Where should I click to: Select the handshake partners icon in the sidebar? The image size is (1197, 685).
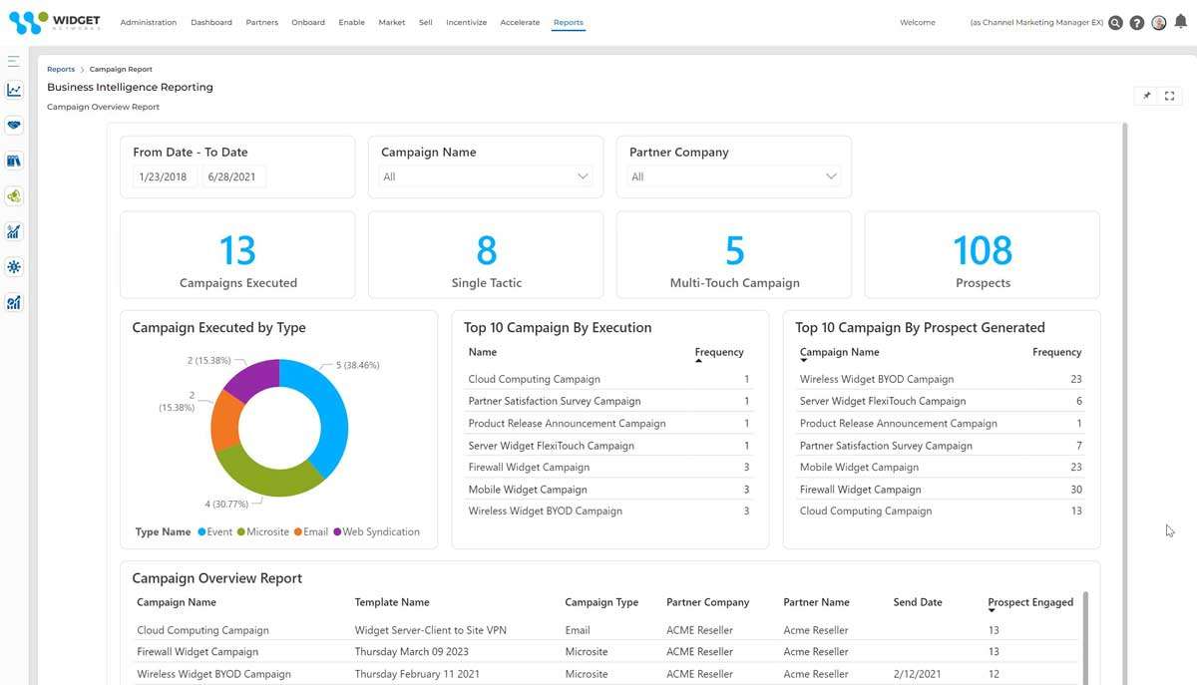13,125
